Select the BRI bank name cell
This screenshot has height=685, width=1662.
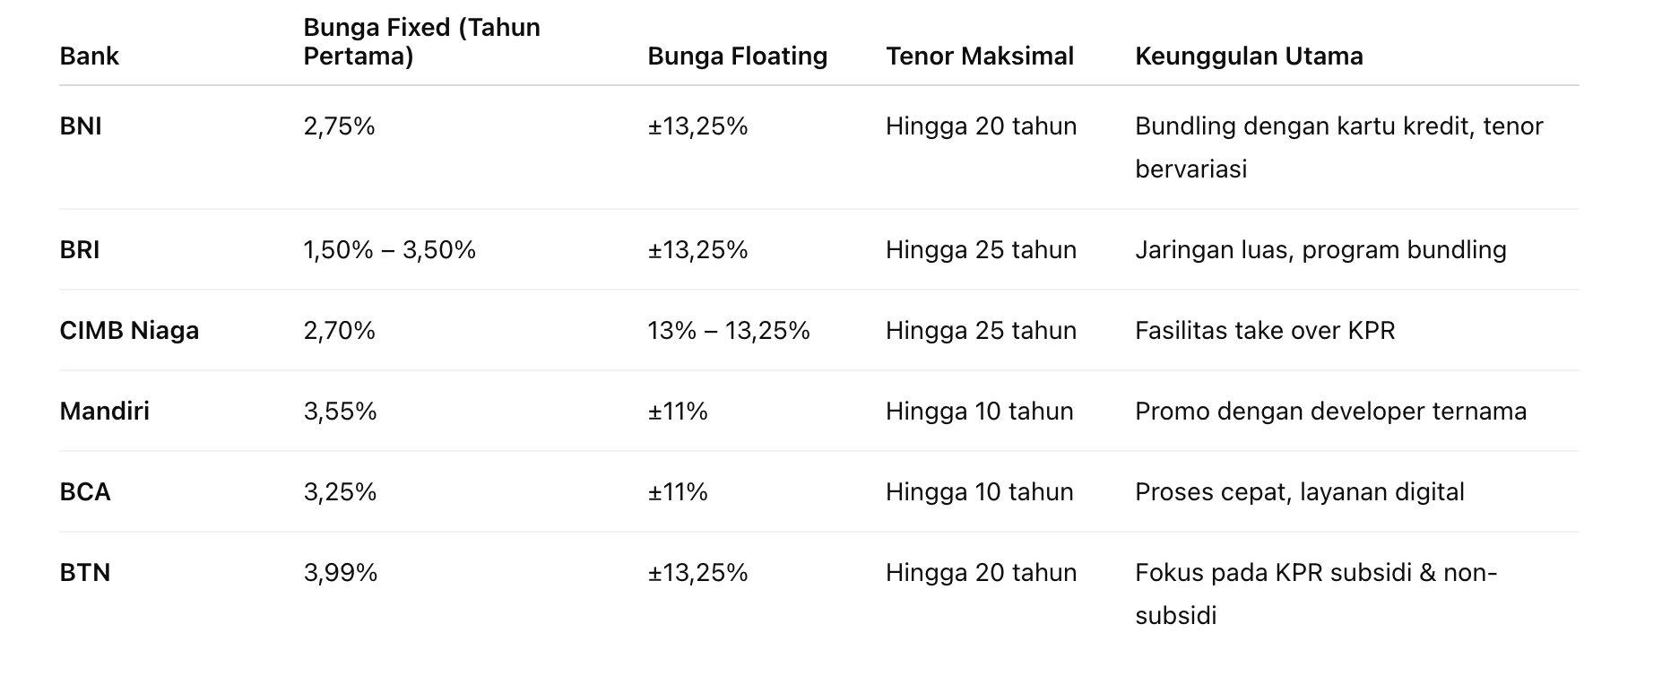coord(80,250)
